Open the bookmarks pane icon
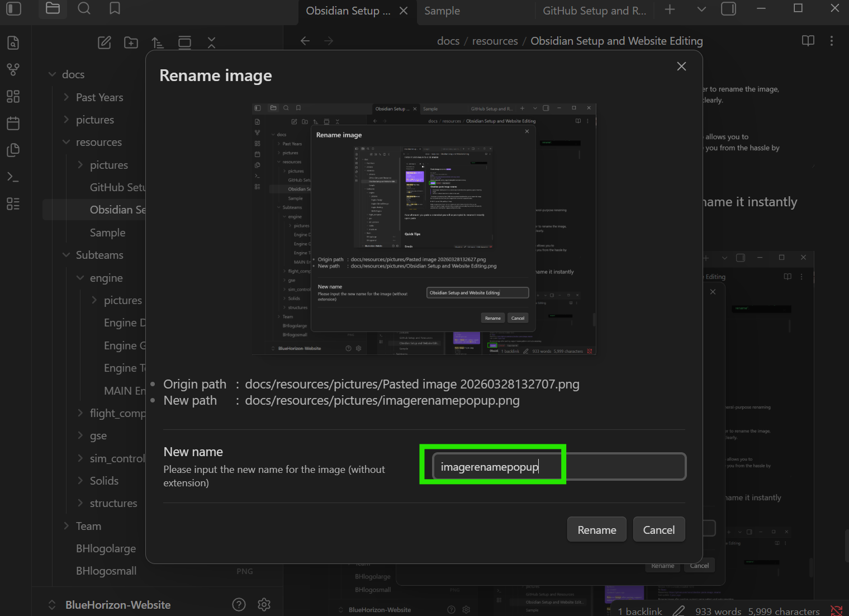 click(x=115, y=8)
